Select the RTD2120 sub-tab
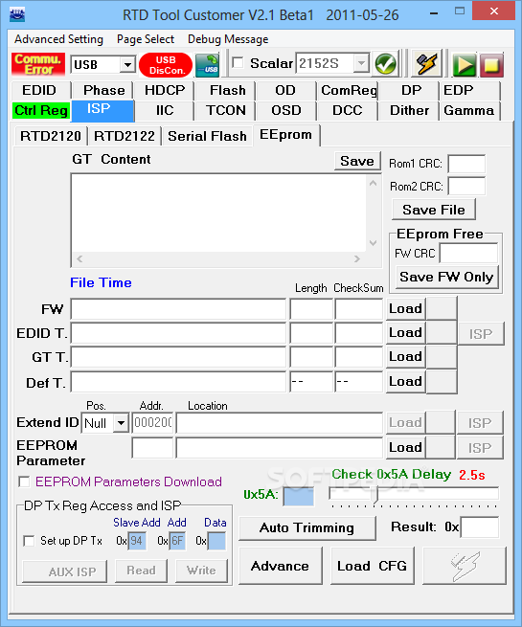This screenshot has height=627, width=522. 51,136
